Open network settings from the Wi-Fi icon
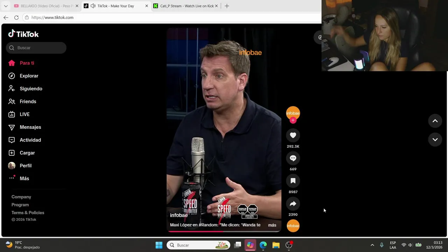The image size is (448, 252). pos(404,245)
